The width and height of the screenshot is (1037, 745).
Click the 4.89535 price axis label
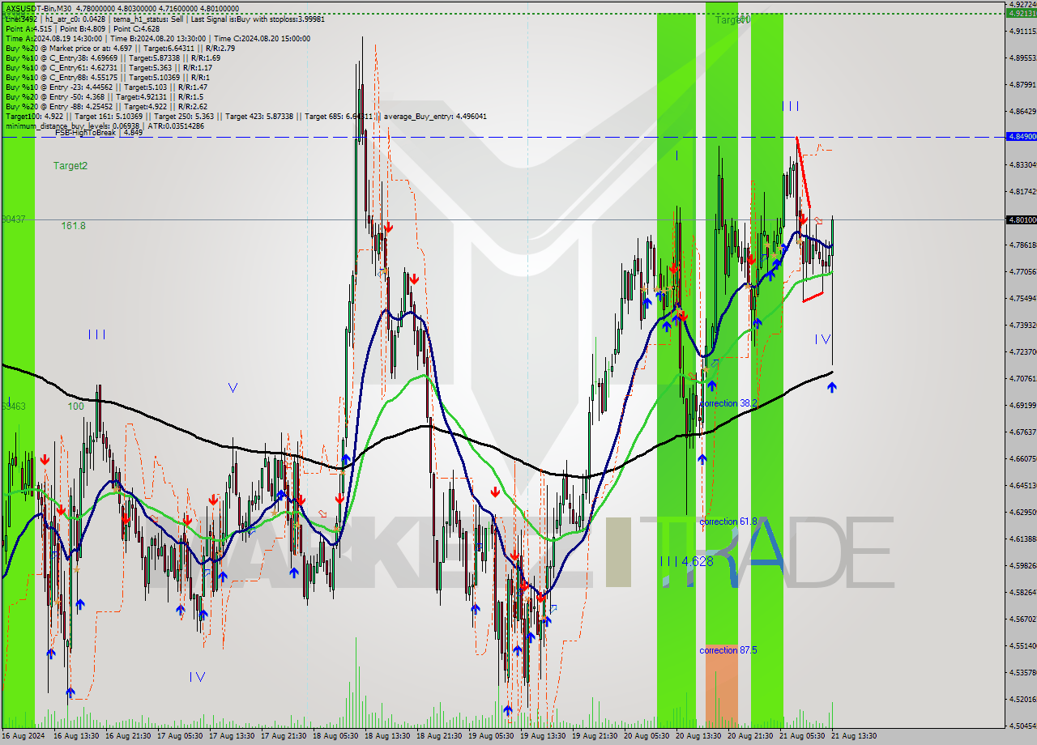click(x=1022, y=57)
